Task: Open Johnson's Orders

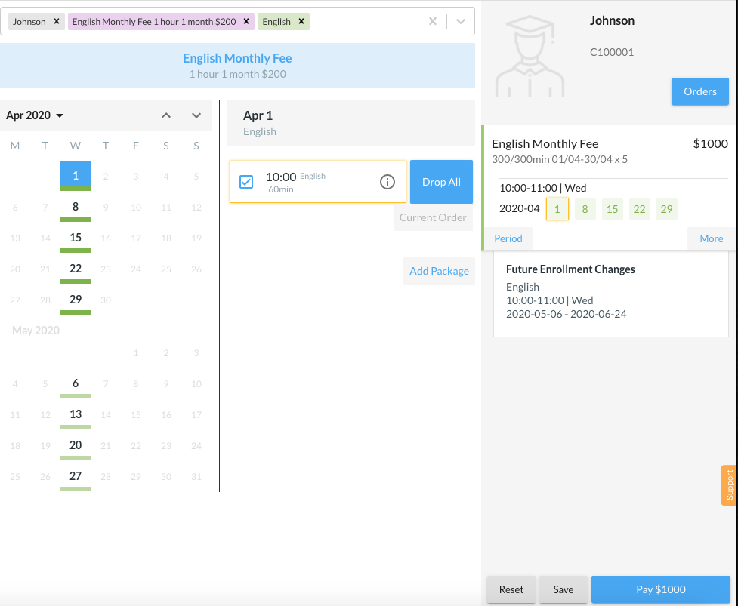Action: [x=699, y=91]
